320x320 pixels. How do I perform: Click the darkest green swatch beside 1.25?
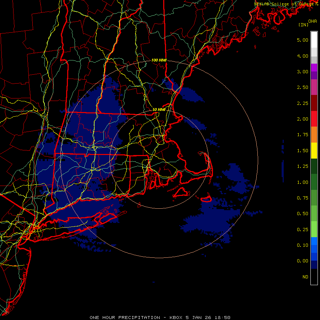coord(314,166)
